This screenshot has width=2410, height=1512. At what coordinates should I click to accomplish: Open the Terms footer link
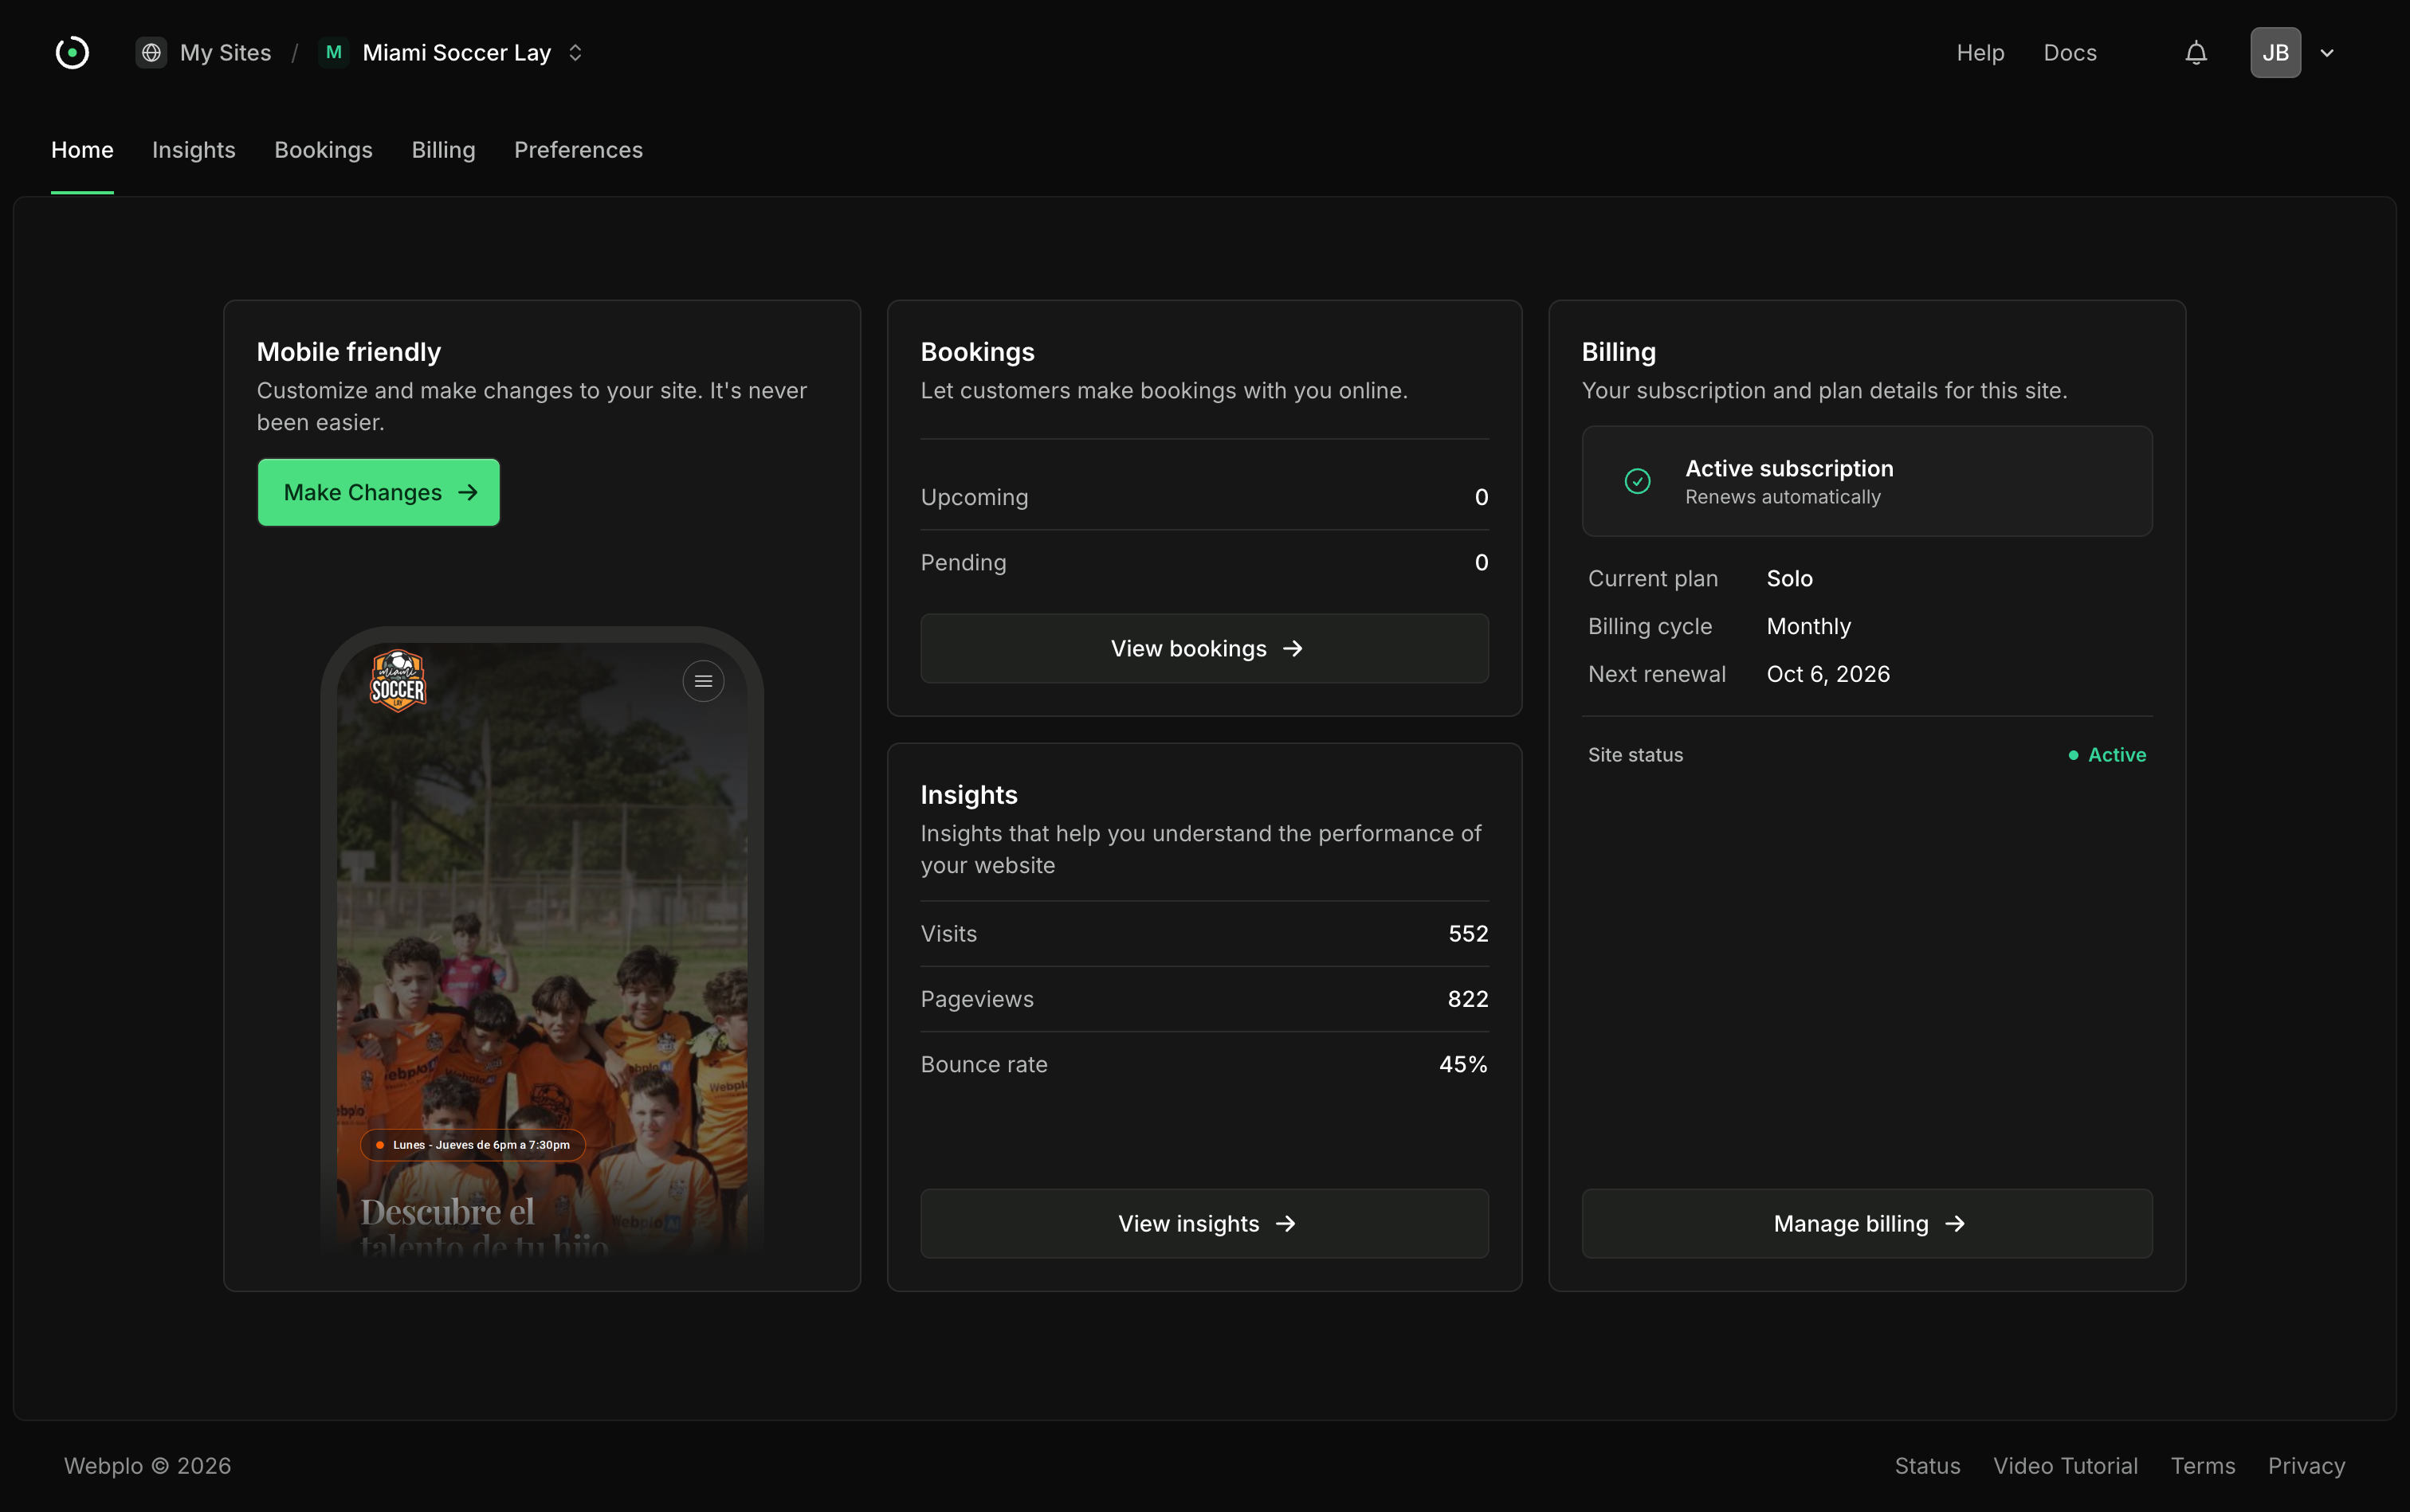(x=2202, y=1465)
